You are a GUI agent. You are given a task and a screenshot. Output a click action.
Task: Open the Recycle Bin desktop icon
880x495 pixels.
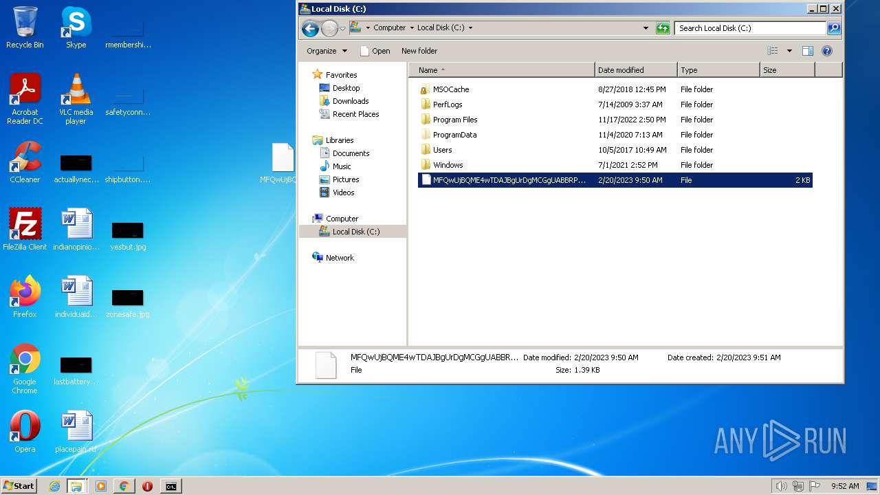(25, 27)
